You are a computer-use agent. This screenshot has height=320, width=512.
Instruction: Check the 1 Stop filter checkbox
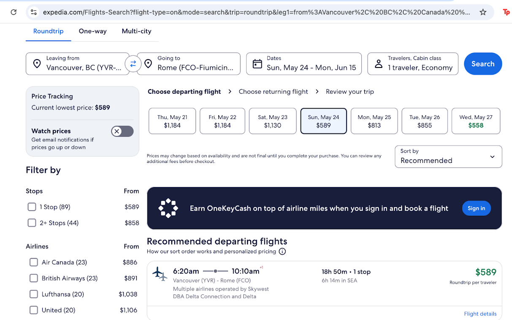(x=32, y=207)
